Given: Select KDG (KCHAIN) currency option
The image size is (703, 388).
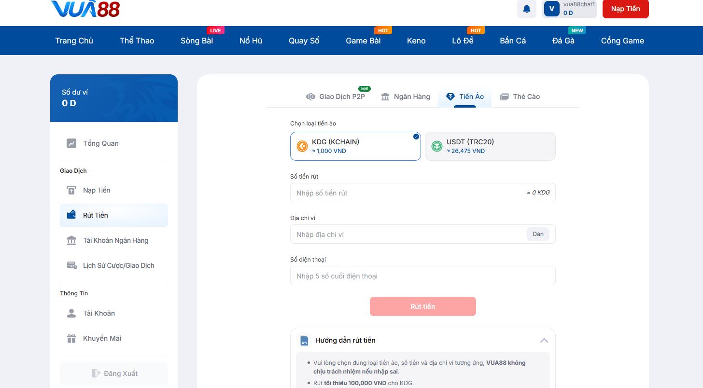Looking at the screenshot, I should [355, 146].
